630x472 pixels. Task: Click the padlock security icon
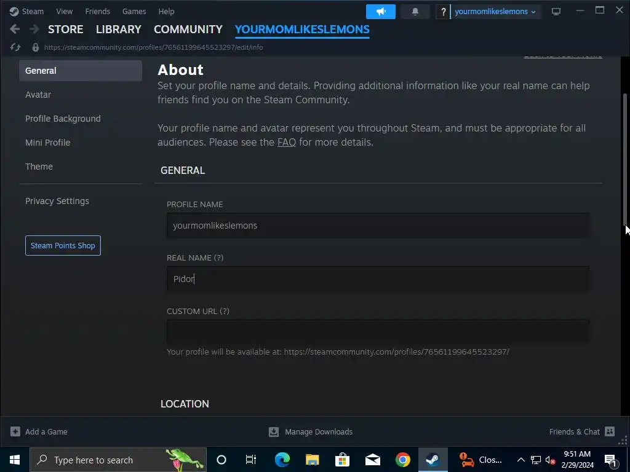click(x=35, y=47)
